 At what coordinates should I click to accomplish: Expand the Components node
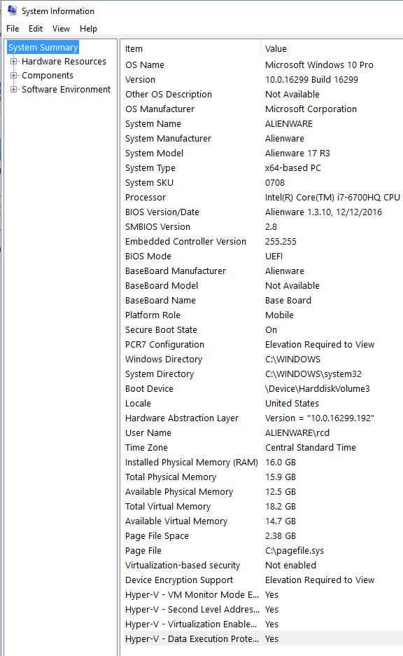14,76
